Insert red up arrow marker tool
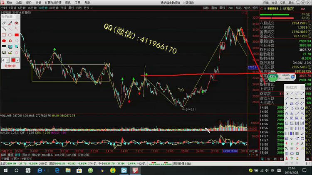The width and height of the screenshot is (312, 175). (287, 143)
